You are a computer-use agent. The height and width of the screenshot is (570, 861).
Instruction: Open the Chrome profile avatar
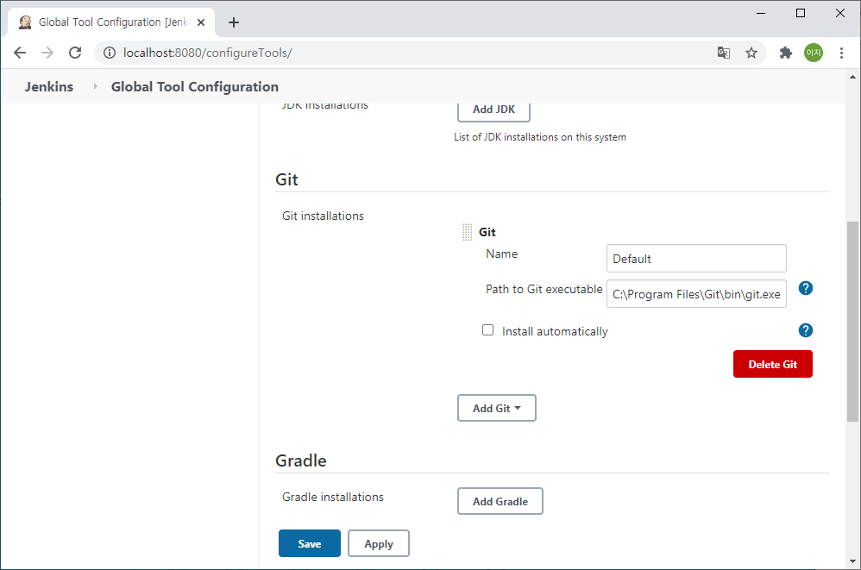[x=814, y=53]
